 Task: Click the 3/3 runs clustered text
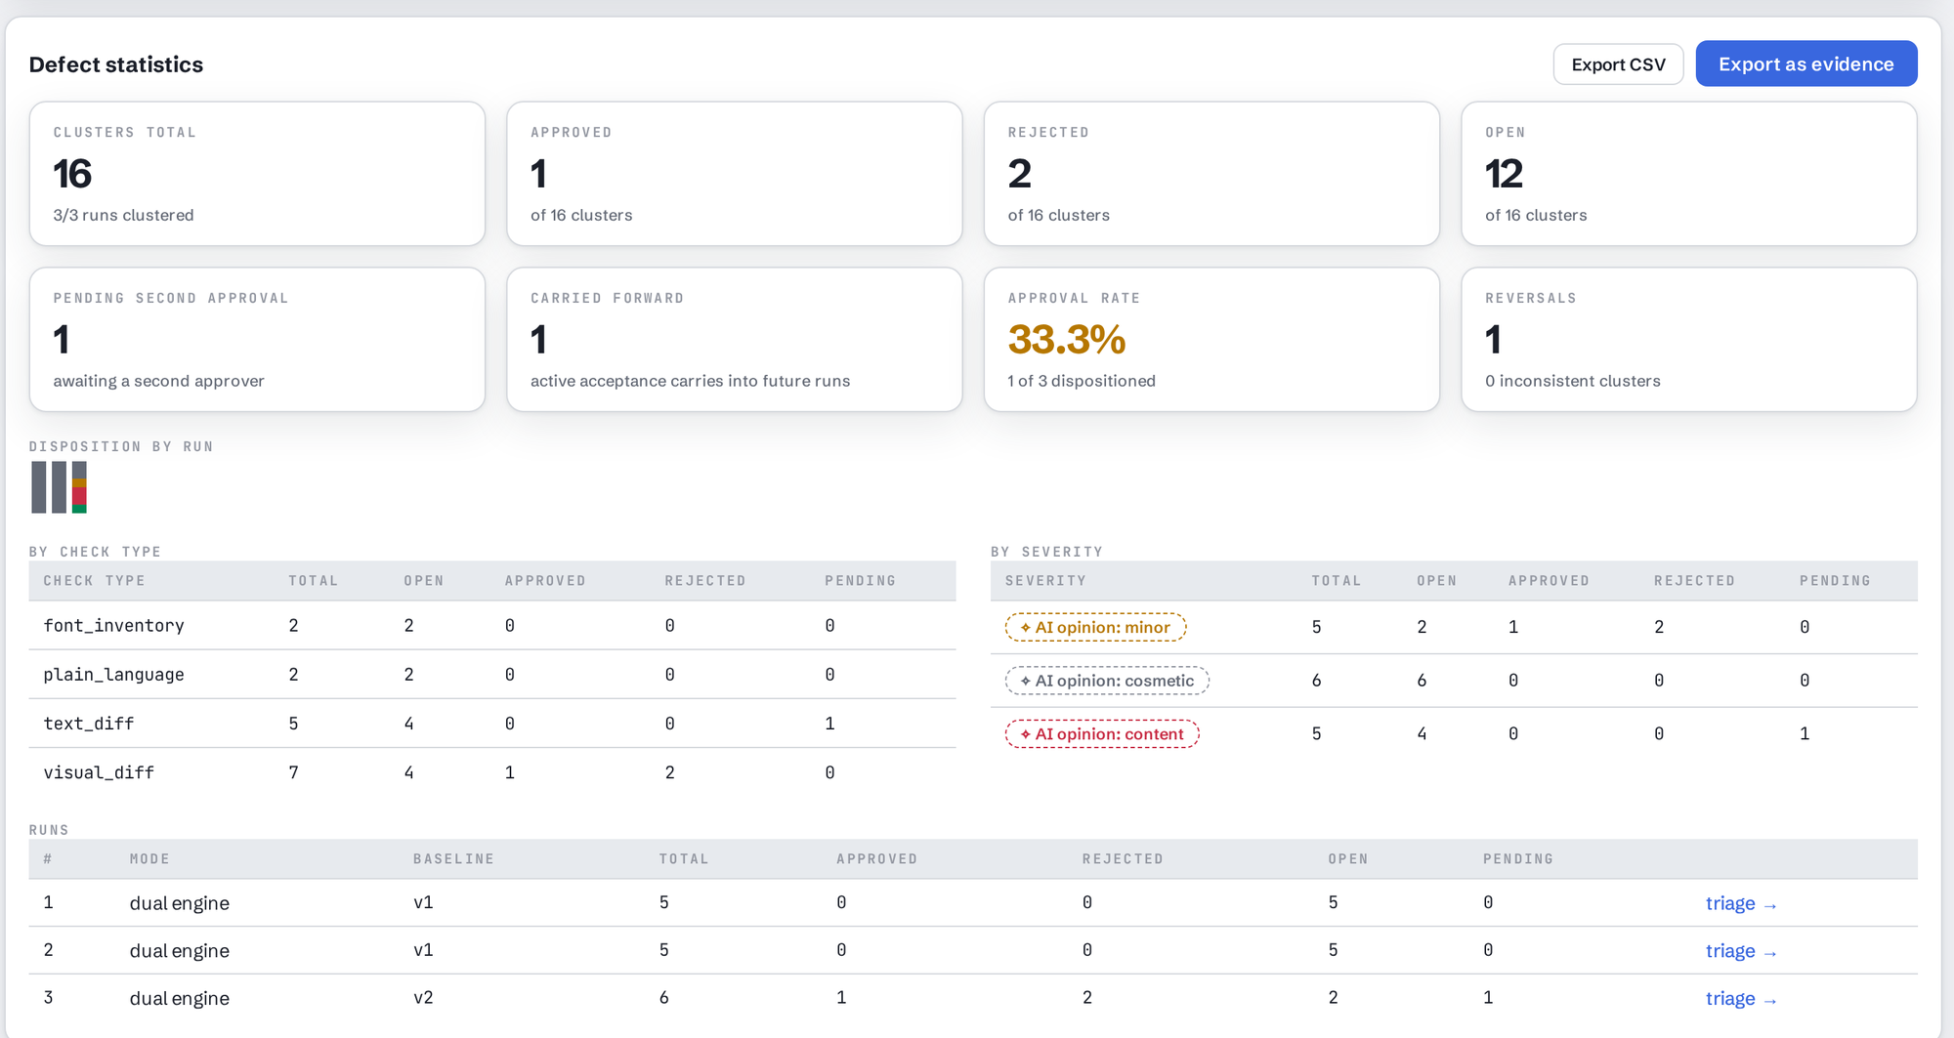pyautogui.click(x=123, y=215)
